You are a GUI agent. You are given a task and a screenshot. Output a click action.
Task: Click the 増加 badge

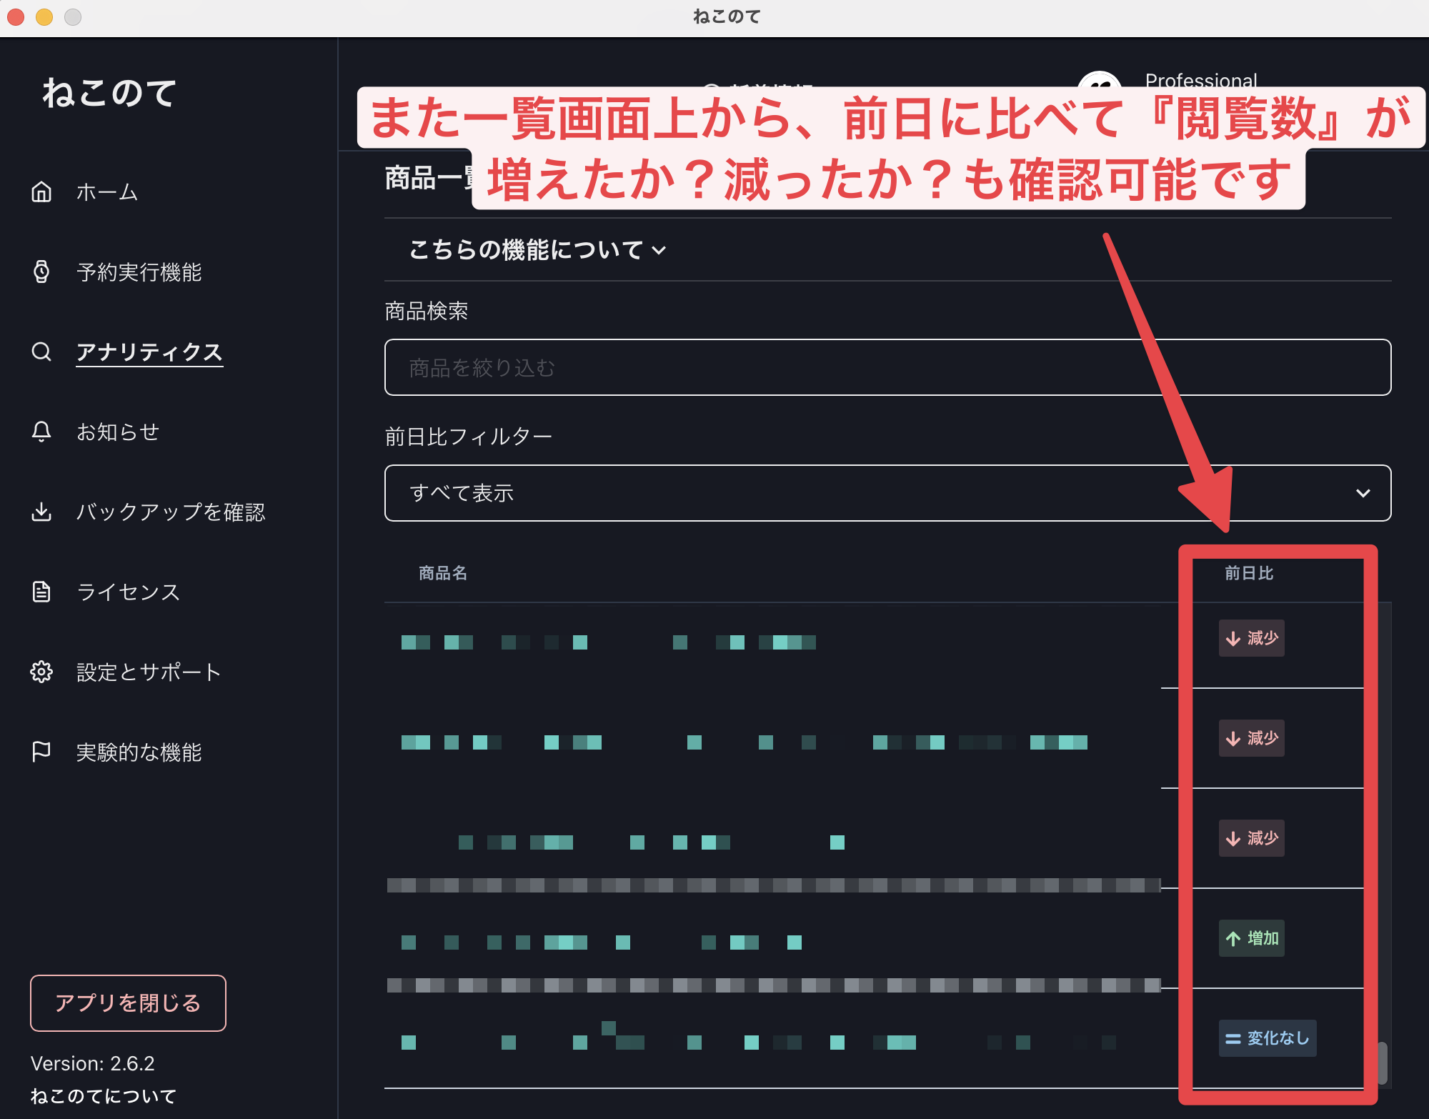click(x=1252, y=938)
